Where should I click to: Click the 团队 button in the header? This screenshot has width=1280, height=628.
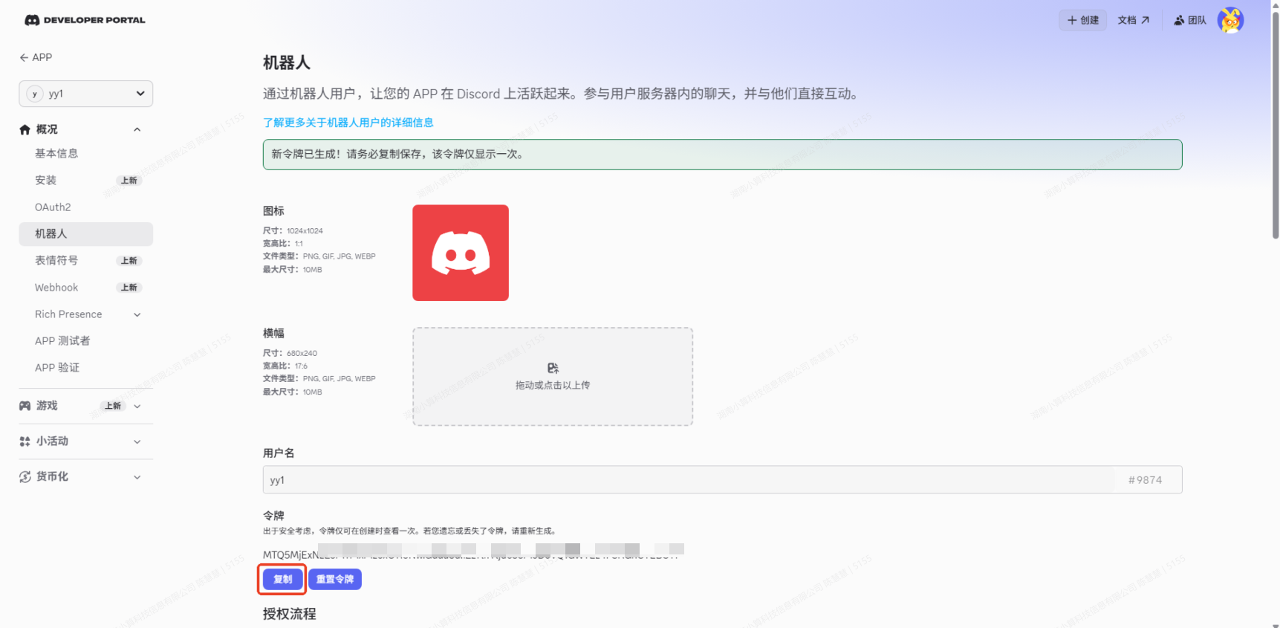click(1190, 20)
